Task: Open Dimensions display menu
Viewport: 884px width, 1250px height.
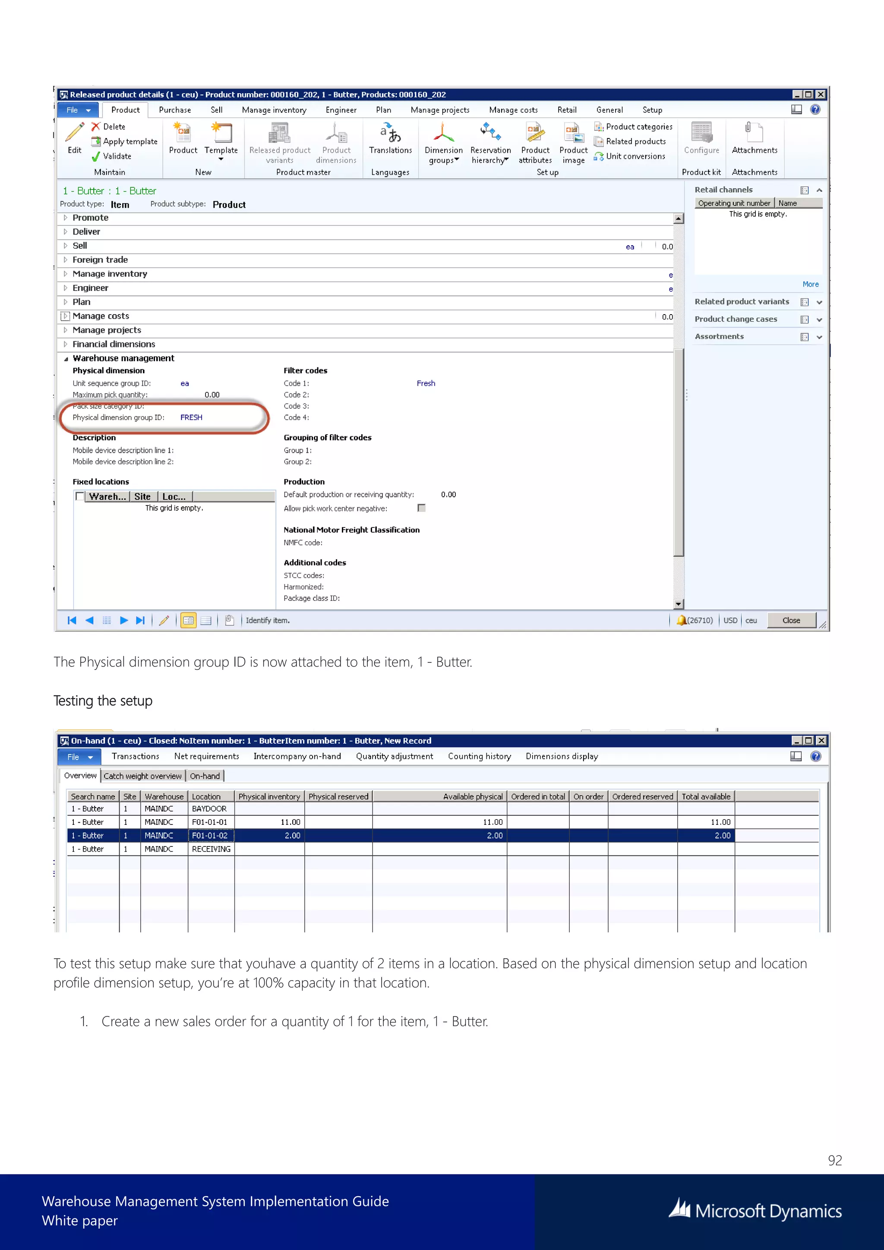Action: (x=562, y=756)
